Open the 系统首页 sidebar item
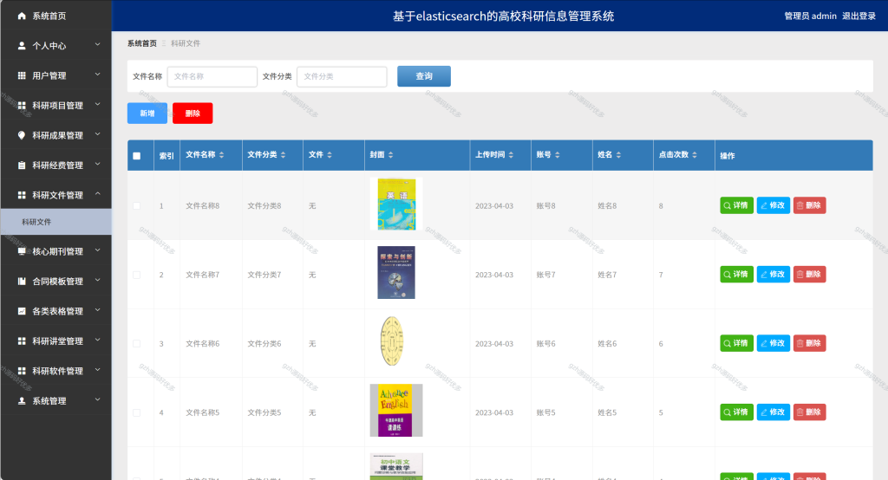 tap(55, 16)
